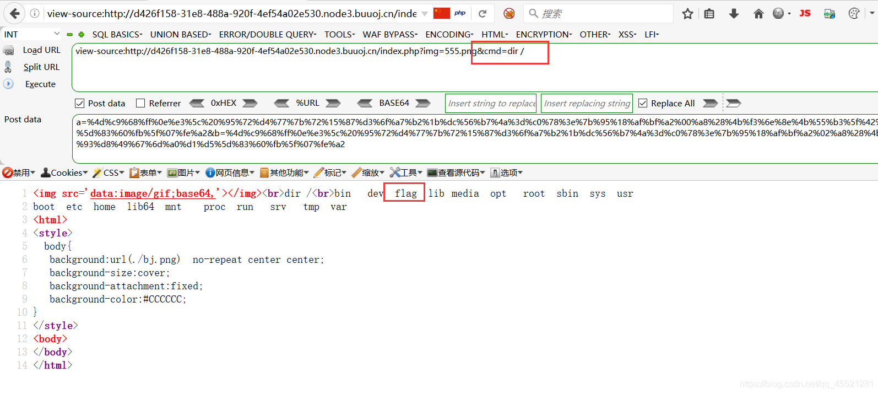
Task: Open the 其他功能 (Miscellaneous) menu
Action: 284,172
